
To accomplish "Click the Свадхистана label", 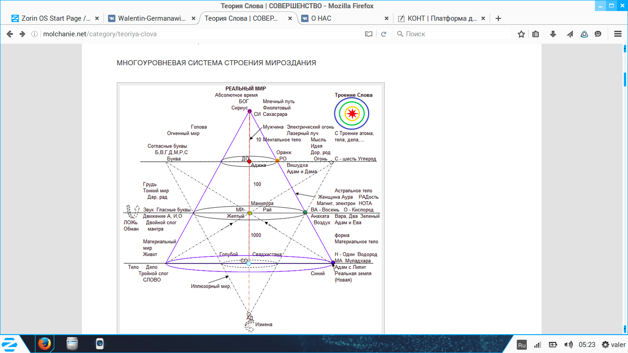I will tap(267, 254).
